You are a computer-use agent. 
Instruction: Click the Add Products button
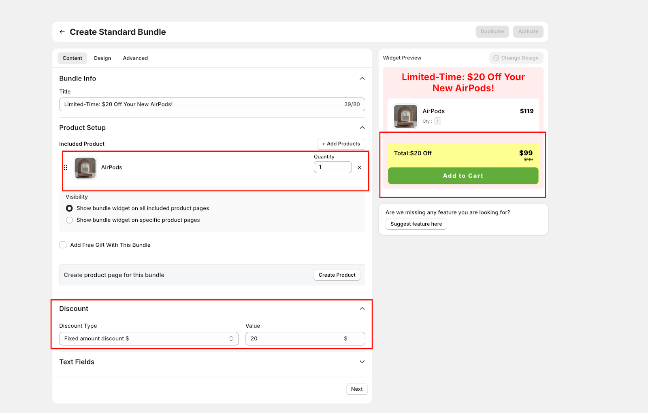pos(341,144)
